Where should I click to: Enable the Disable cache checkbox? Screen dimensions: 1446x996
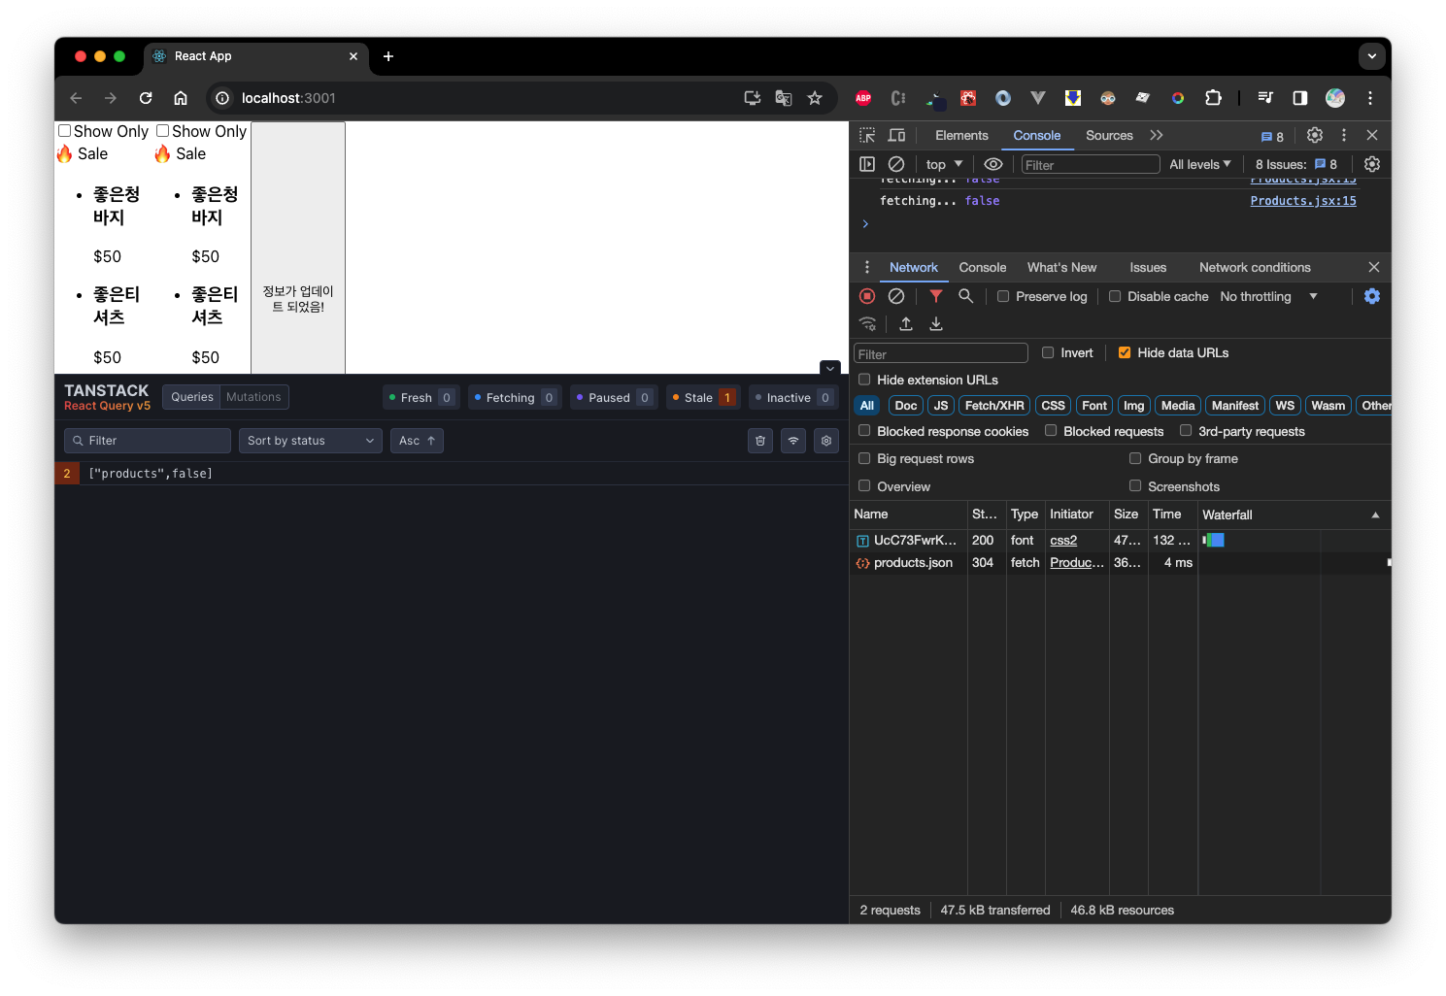click(x=1115, y=296)
